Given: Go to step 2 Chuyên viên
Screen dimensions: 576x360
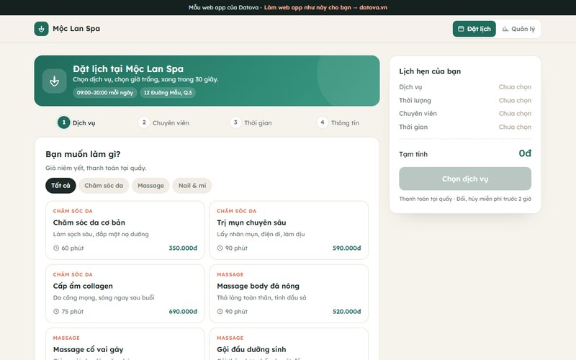Looking at the screenshot, I should click(164, 122).
